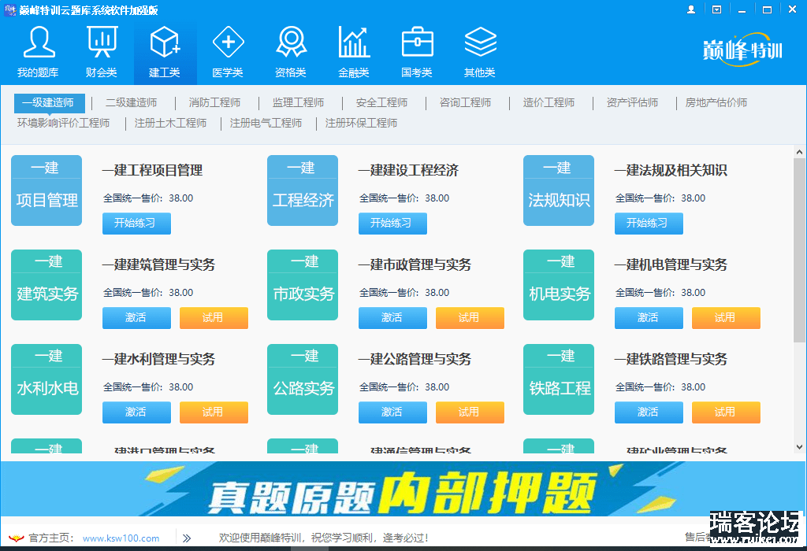
Task: Click the 铁路工程 course tile
Action: [x=559, y=379]
